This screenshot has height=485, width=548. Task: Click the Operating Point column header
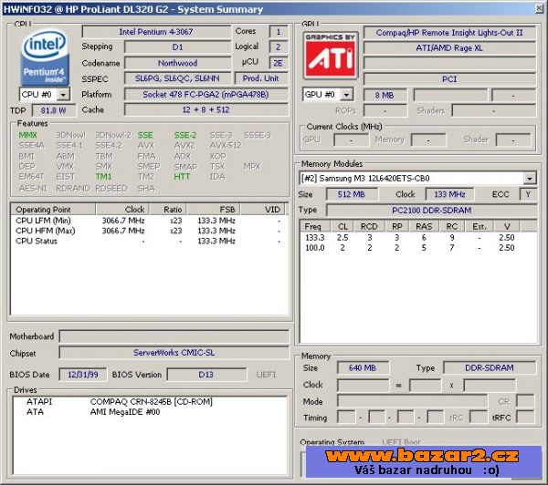pos(53,210)
